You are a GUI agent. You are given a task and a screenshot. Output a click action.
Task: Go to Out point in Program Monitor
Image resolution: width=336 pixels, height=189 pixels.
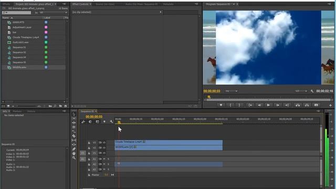click(287, 105)
